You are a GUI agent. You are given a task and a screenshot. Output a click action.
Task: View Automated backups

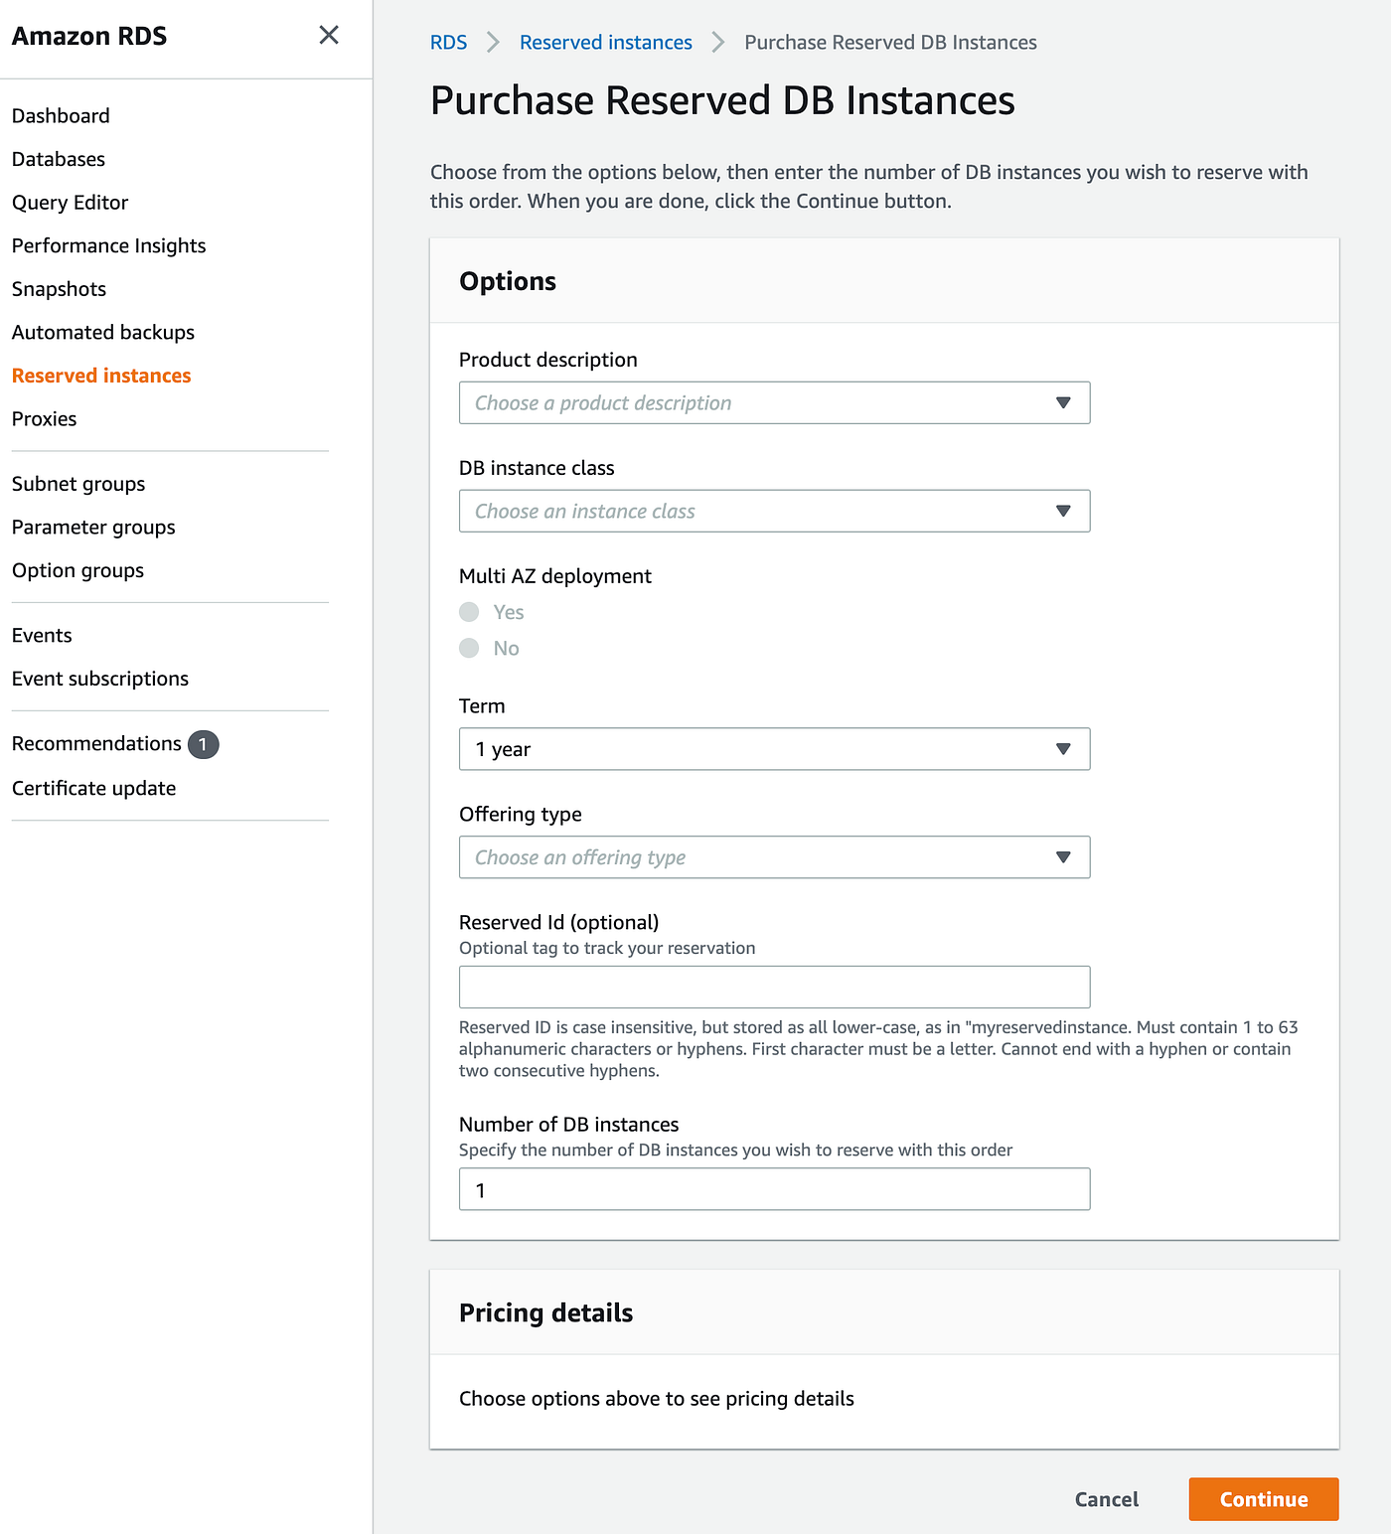click(x=102, y=332)
